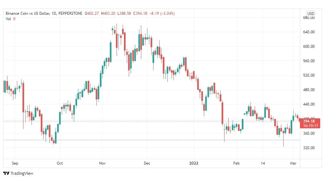Select the Nov marker on time axis

coord(102,163)
